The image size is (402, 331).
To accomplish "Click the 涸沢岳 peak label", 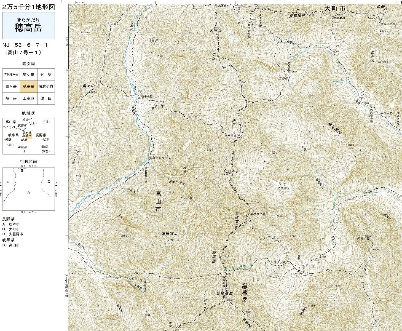I will (x=214, y=257).
